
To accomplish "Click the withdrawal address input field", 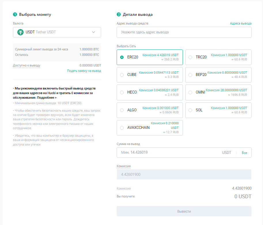I will (184, 32).
